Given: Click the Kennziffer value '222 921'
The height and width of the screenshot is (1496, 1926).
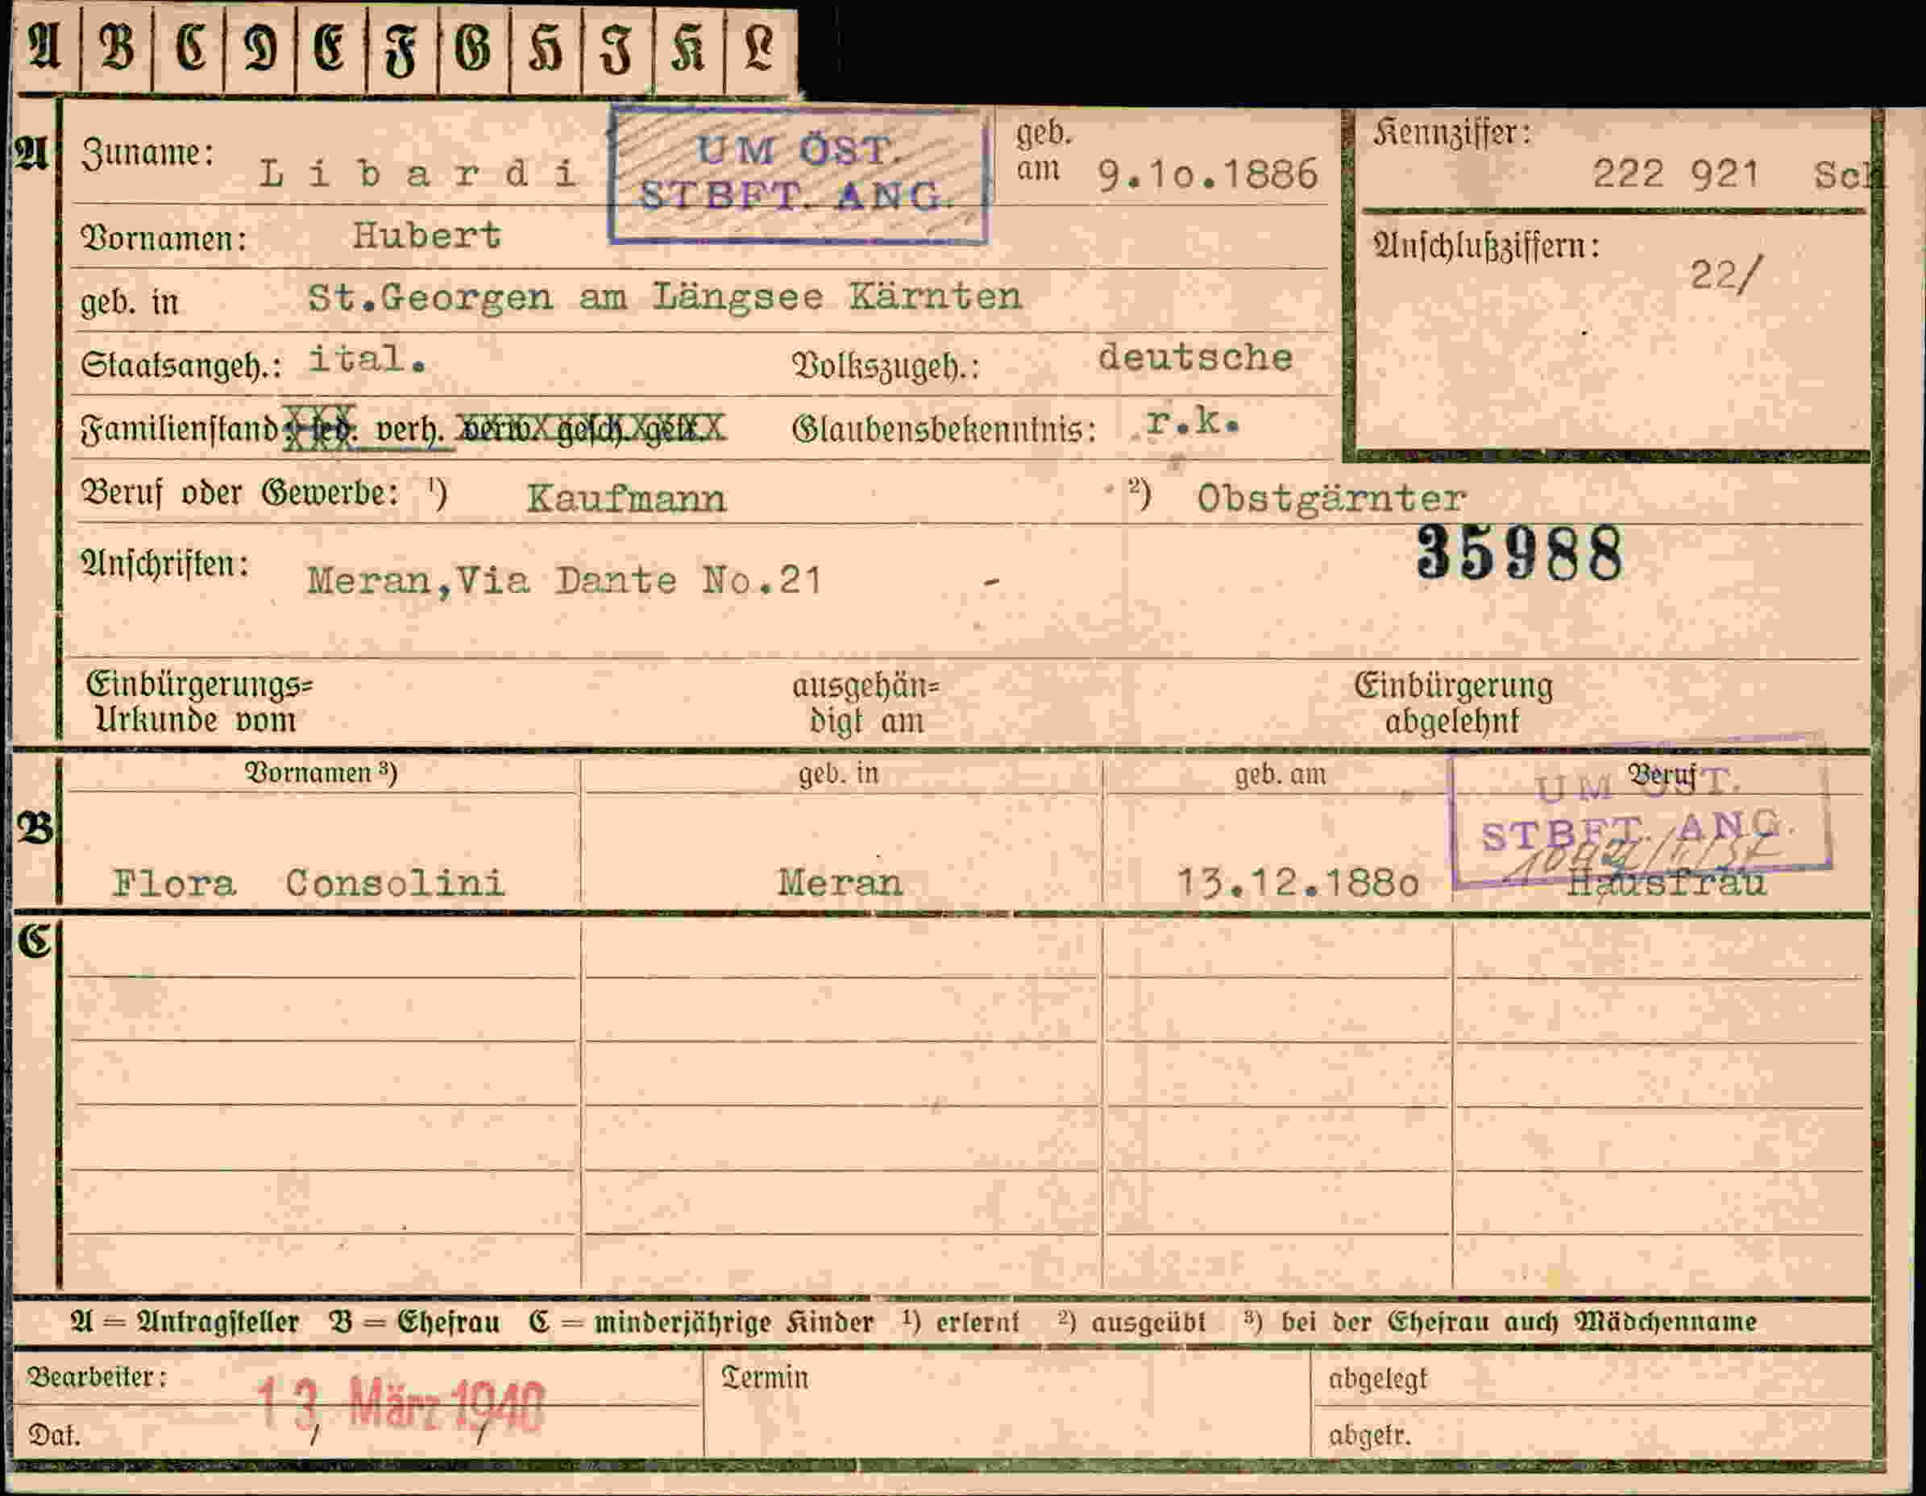Looking at the screenshot, I should [1675, 174].
